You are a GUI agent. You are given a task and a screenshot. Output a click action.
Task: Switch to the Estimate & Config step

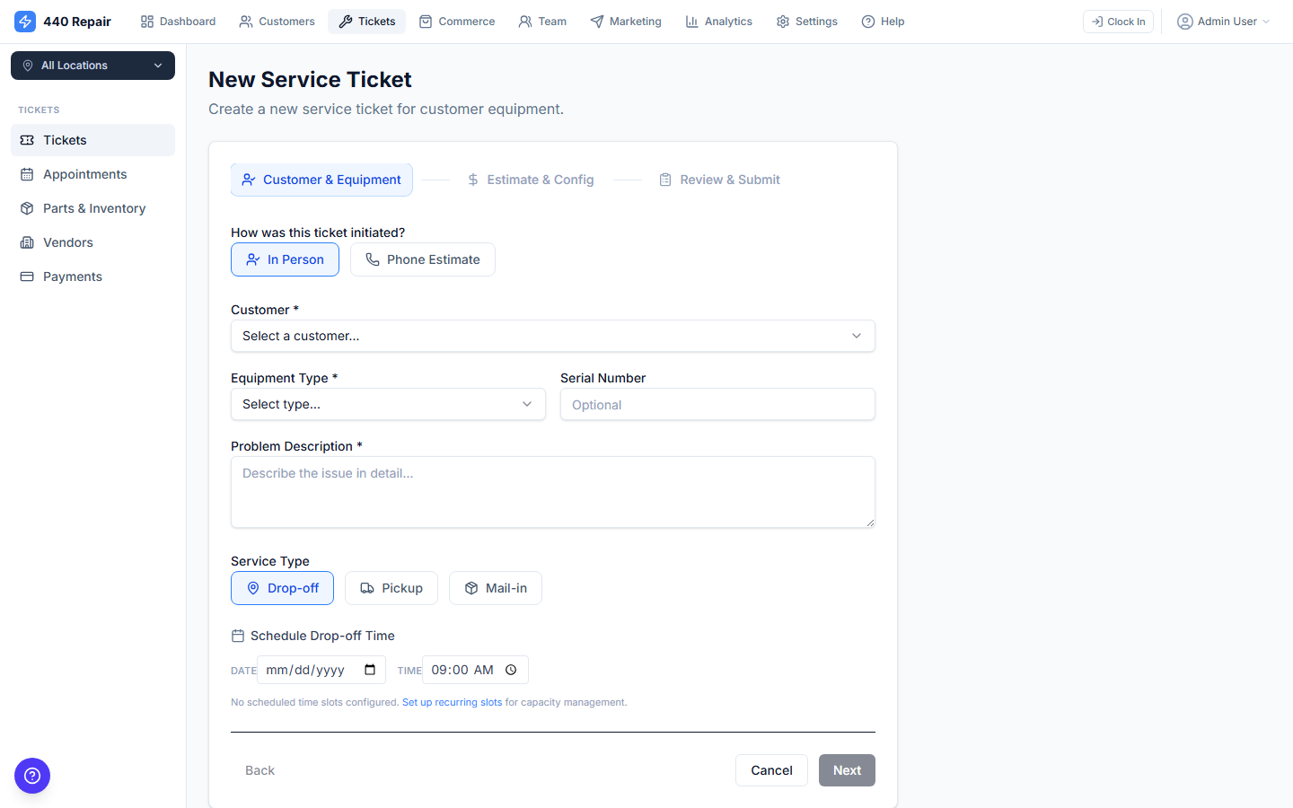point(531,180)
